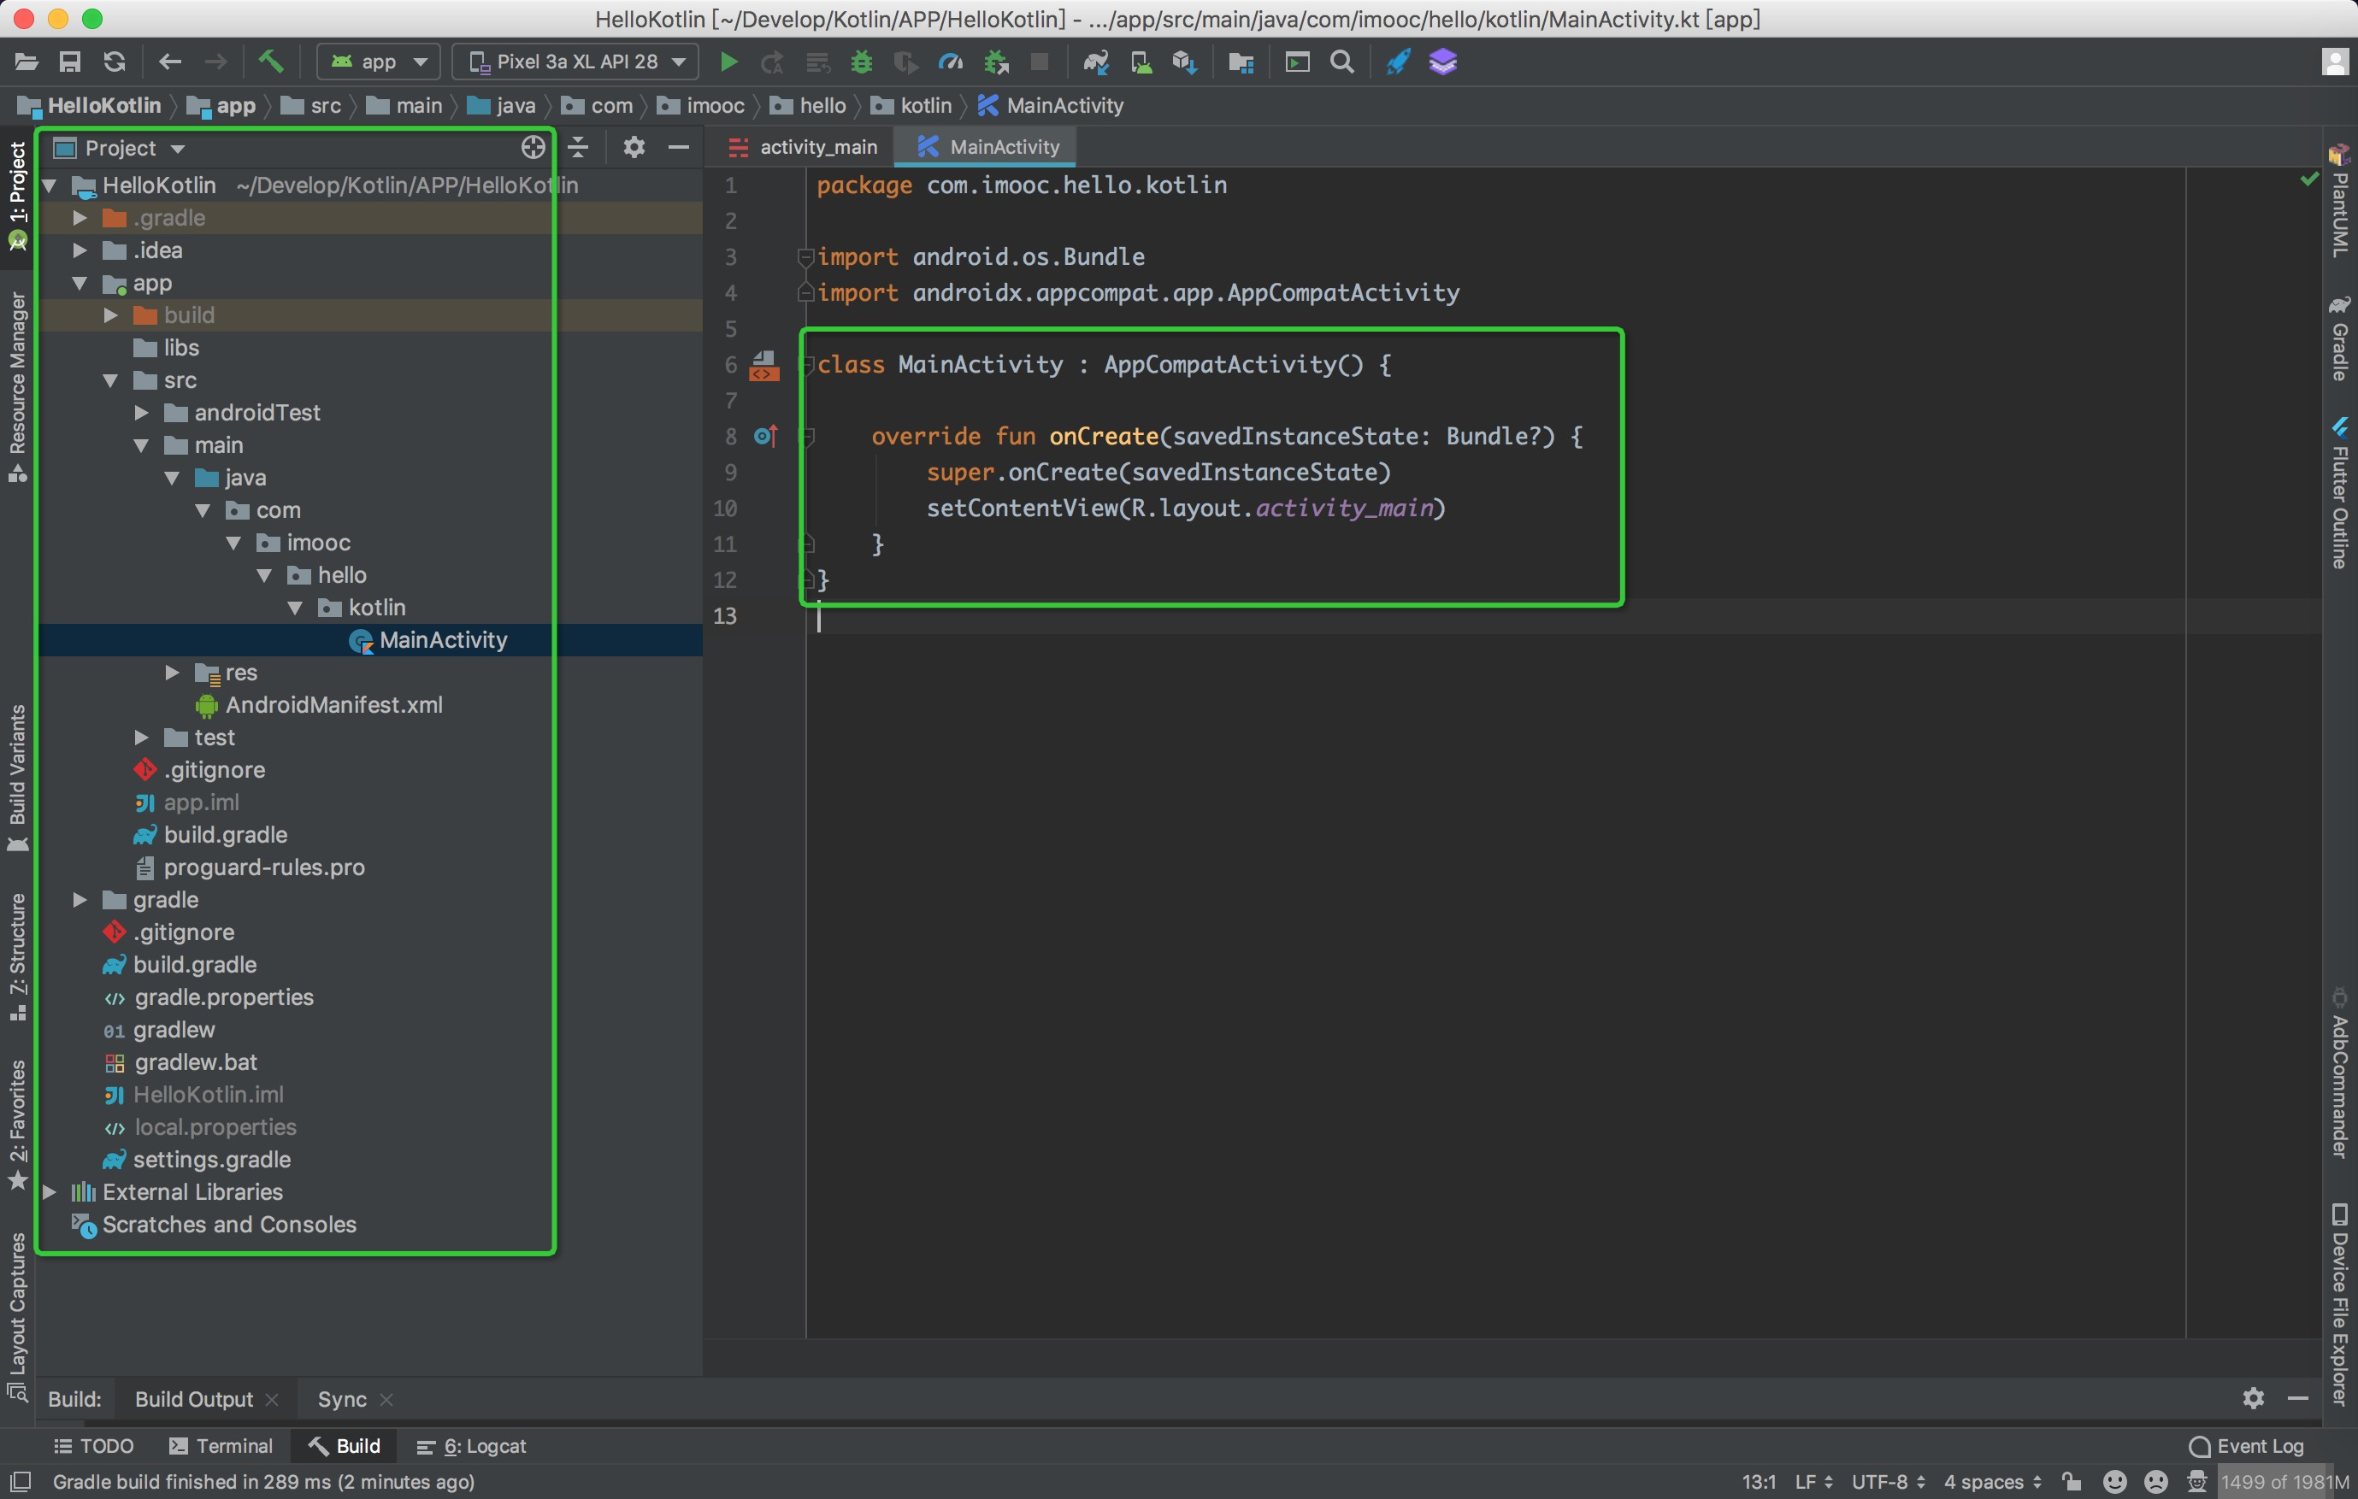The image size is (2358, 1499).
Task: Click the Open file toolbar icon
Action: [27, 62]
